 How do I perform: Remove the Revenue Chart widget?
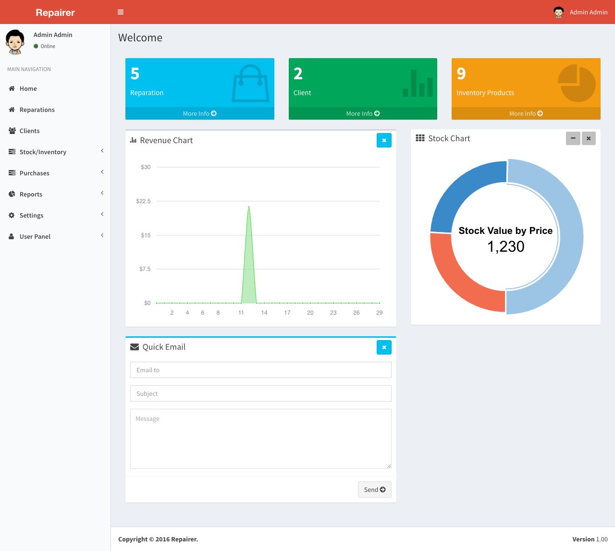point(384,140)
